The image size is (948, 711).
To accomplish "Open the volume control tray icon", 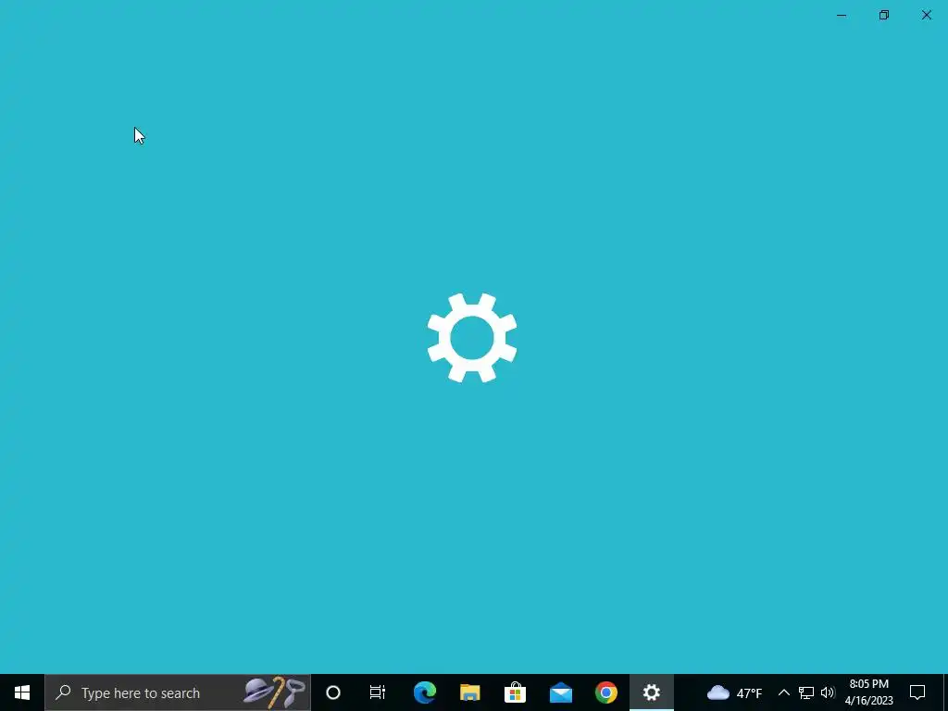I will point(828,692).
